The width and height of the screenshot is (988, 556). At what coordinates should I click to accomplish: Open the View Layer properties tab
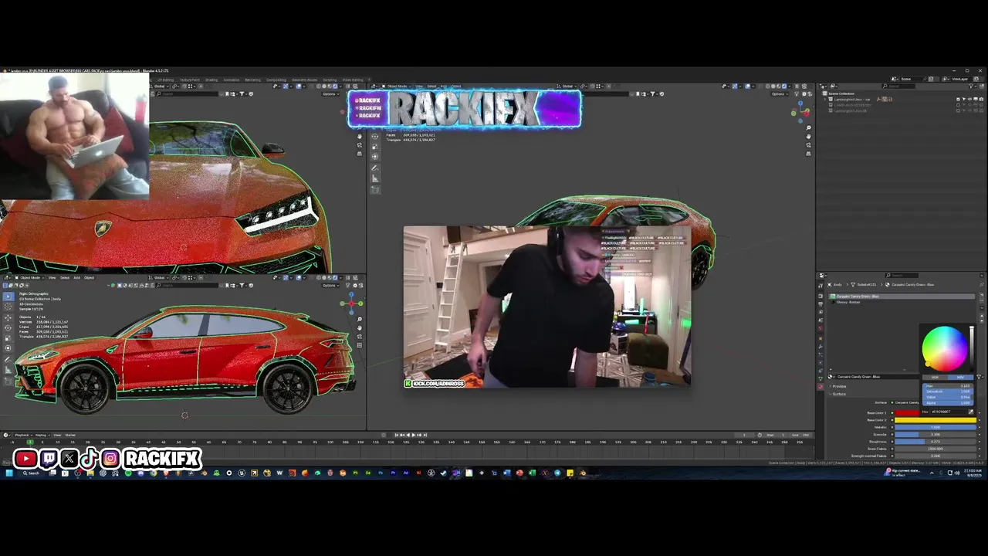[821, 312]
